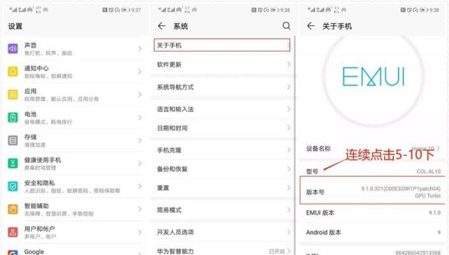Tap the purple Sound (声音) settings icon

pos(13,48)
